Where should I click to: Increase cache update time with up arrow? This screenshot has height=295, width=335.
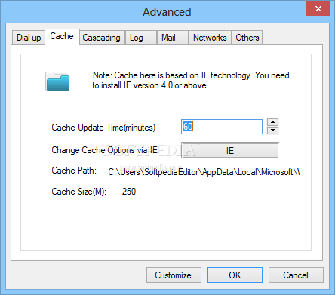272,122
